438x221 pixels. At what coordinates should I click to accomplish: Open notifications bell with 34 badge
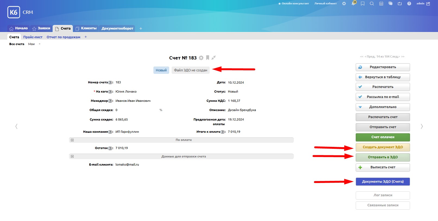pos(353,4)
